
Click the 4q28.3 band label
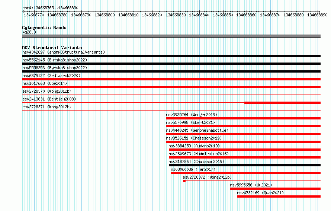click(x=29, y=32)
